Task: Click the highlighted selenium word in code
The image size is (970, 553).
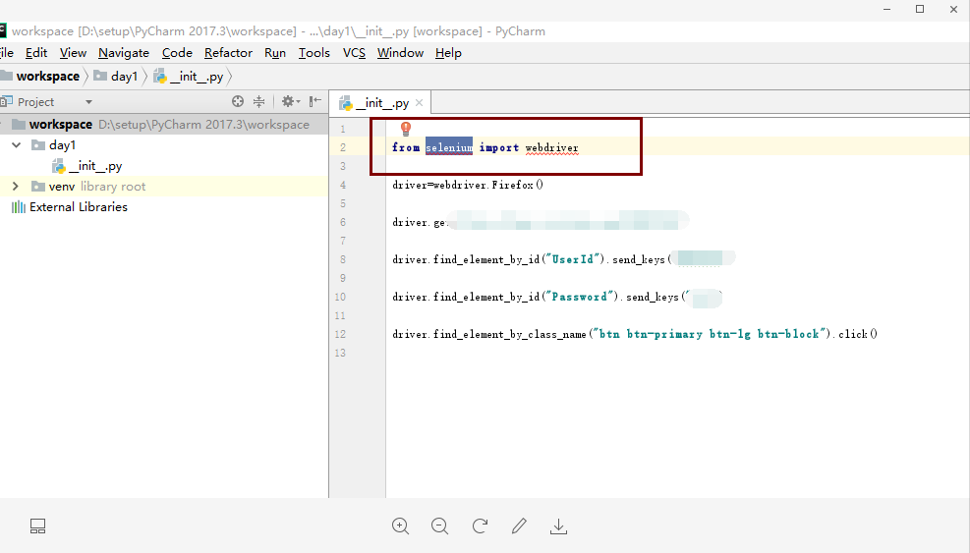Action: [x=449, y=147]
